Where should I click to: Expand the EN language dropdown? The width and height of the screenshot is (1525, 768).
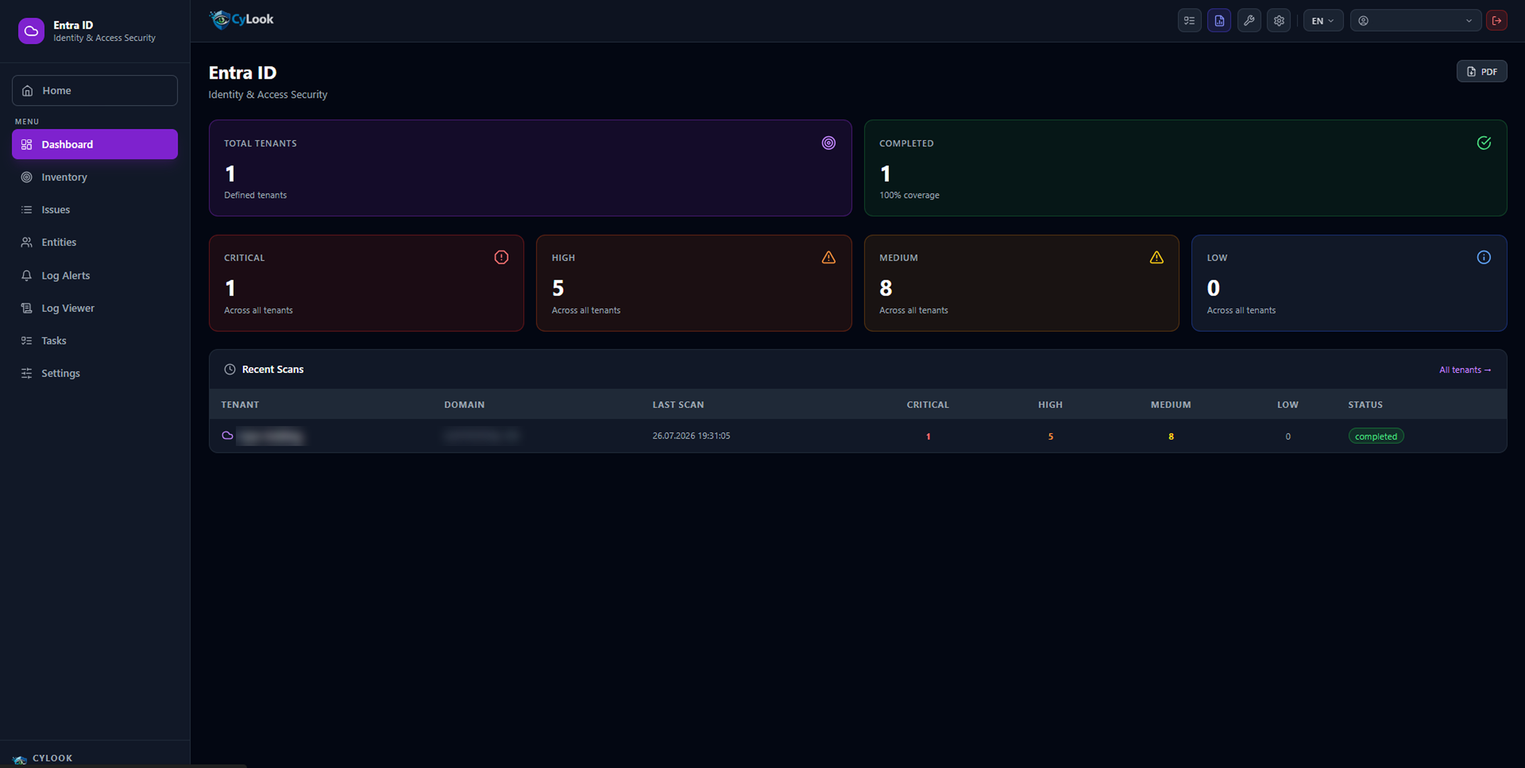1322,21
